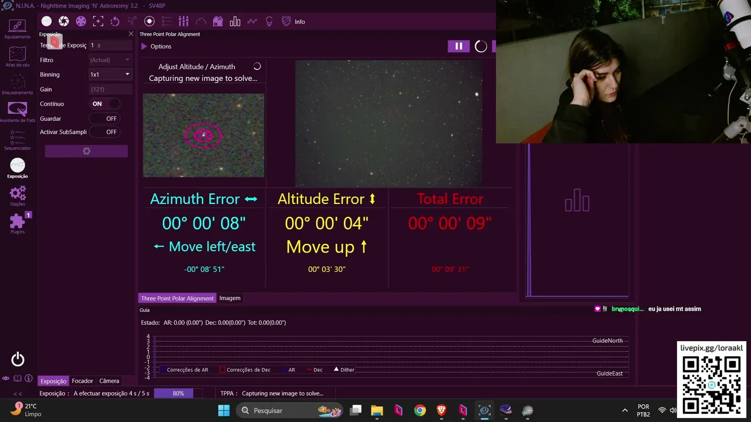Click the bar chart statistics toolbar icon
This screenshot has width=751, height=422.
(x=235, y=22)
